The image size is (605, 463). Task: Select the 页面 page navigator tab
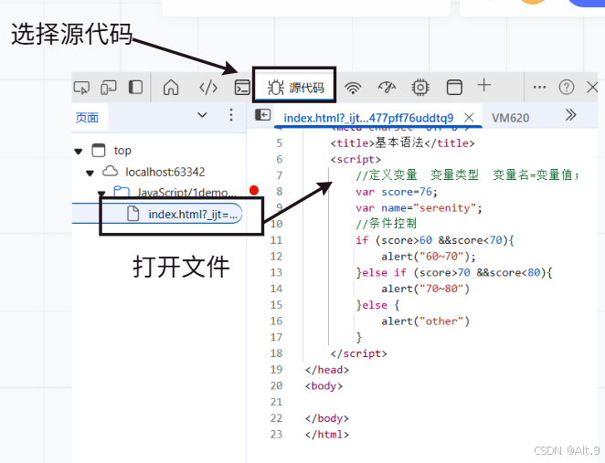point(87,118)
